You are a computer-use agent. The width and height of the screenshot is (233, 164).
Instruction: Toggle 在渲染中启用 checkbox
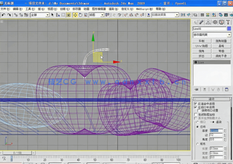(195, 103)
